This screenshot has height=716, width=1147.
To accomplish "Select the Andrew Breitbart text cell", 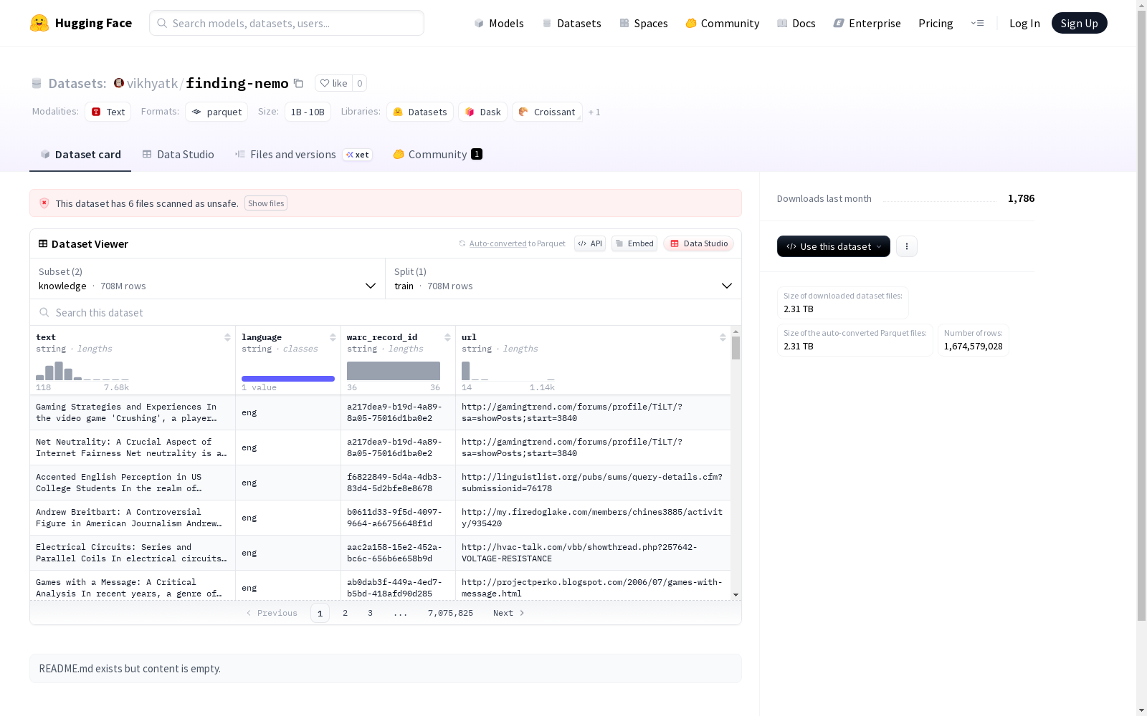I will (x=133, y=518).
